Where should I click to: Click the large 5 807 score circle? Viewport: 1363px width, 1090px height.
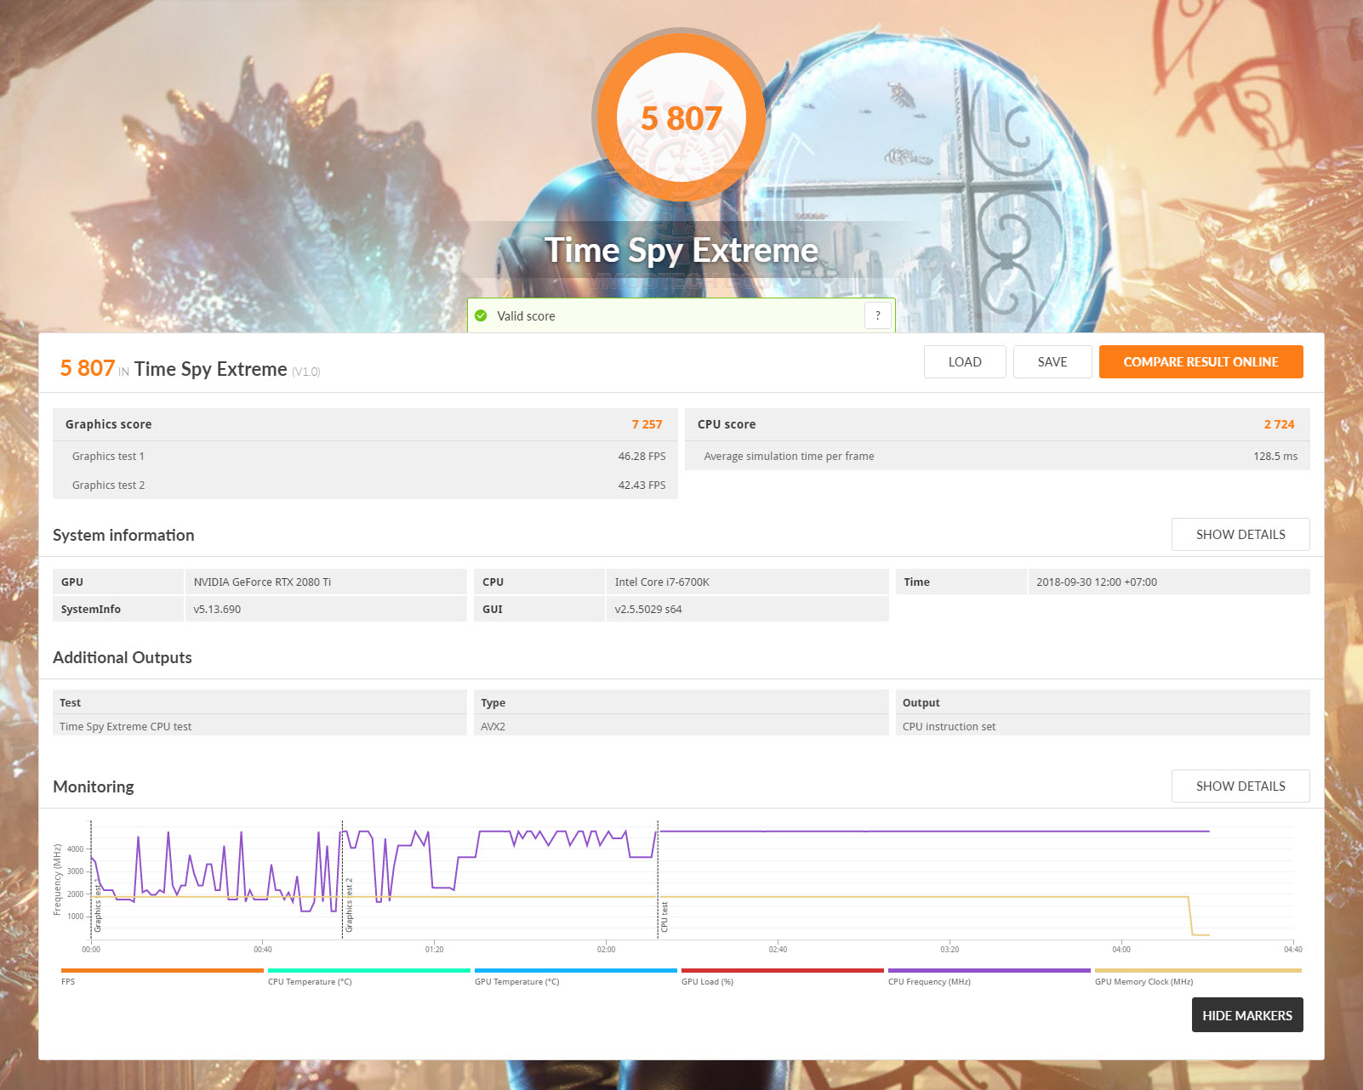[x=681, y=118]
